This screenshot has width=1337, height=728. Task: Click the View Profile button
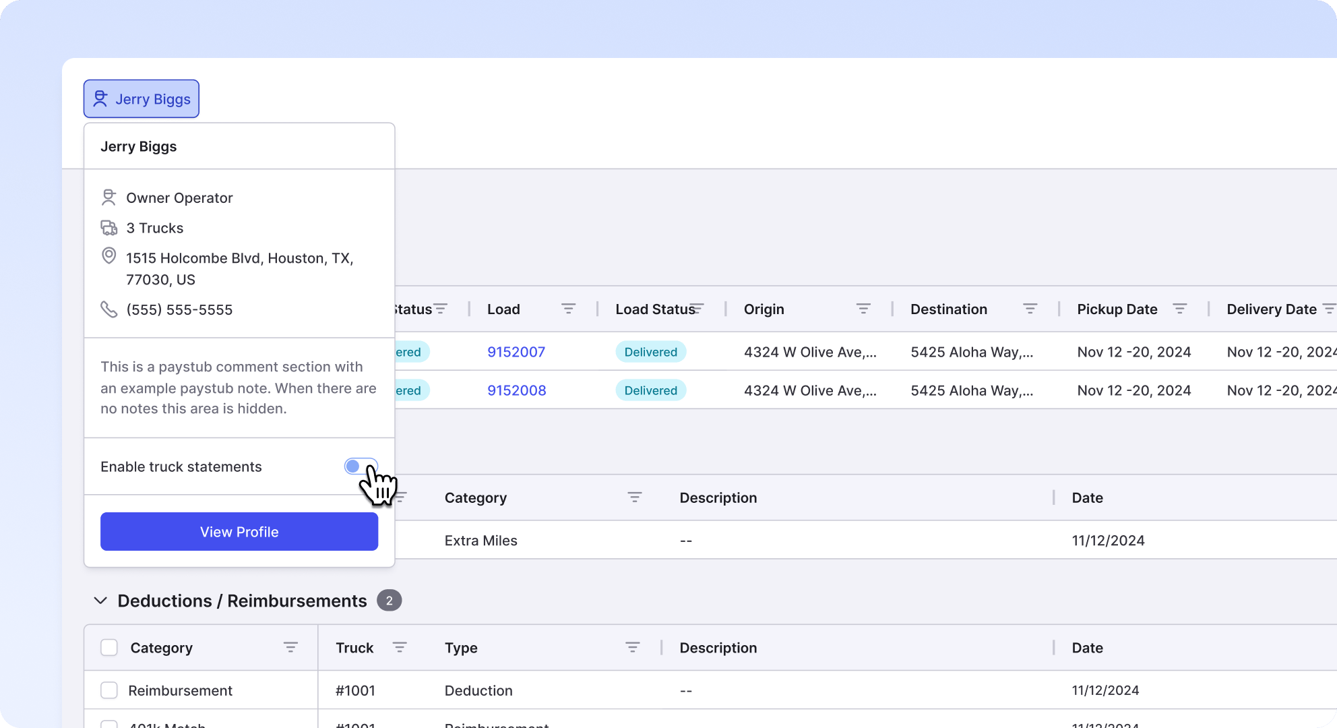tap(239, 532)
